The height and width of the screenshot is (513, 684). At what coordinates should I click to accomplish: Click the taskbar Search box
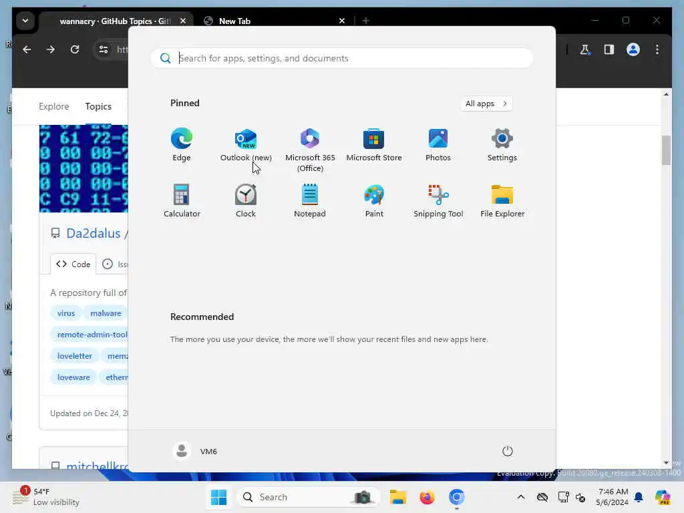[308, 497]
